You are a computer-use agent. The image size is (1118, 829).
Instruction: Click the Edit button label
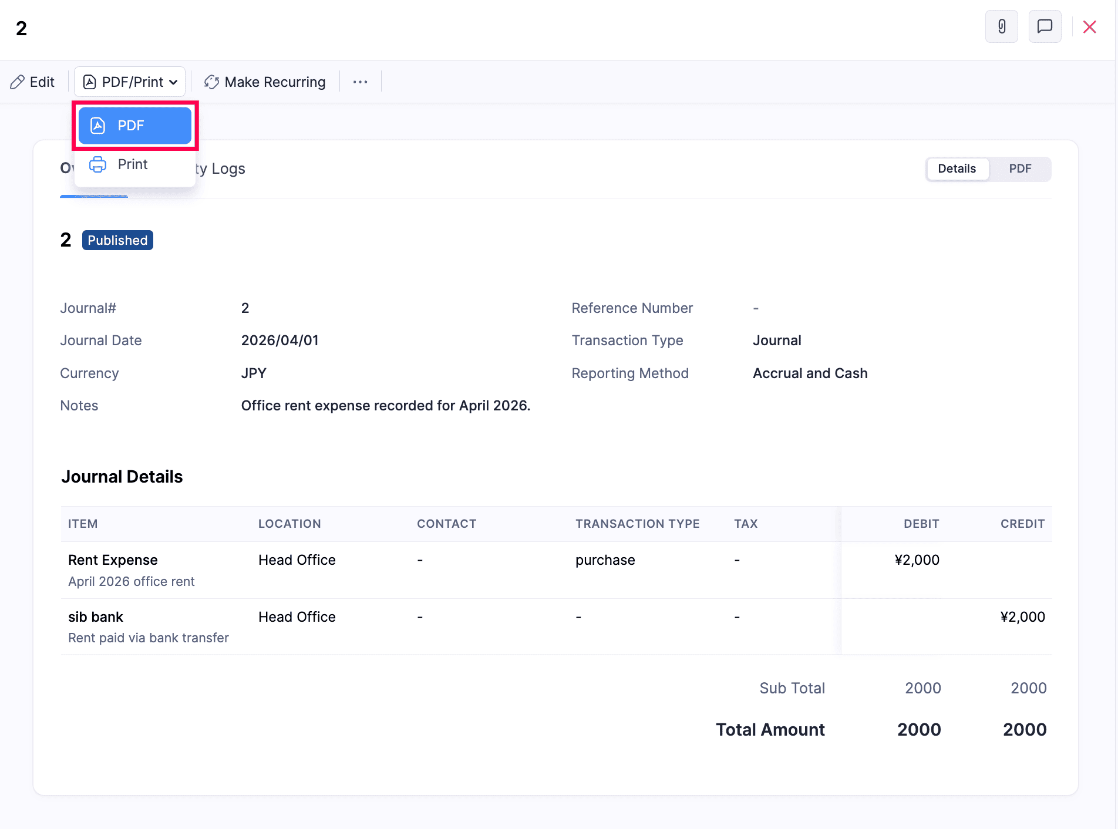42,82
